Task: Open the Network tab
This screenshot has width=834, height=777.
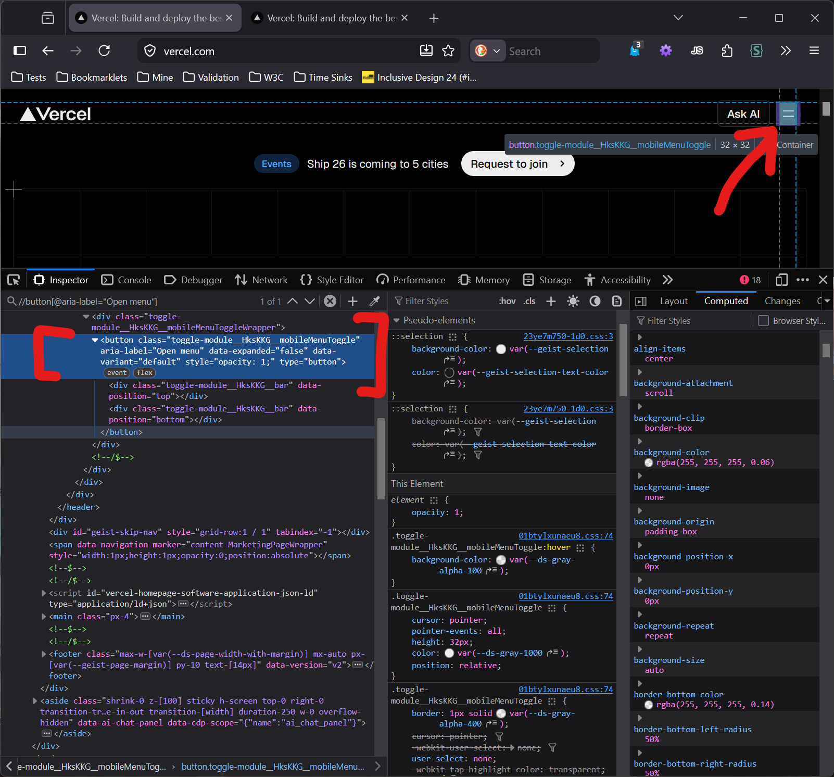Action: pyautogui.click(x=261, y=280)
